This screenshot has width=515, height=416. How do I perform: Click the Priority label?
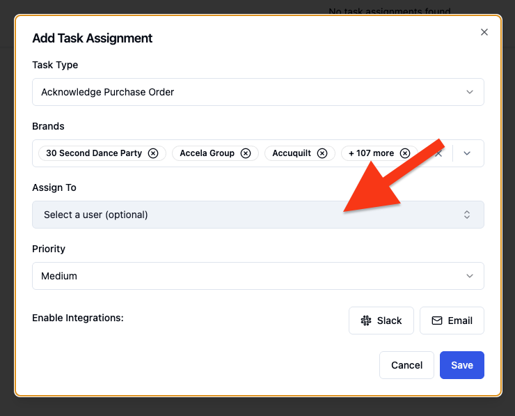[x=49, y=249]
